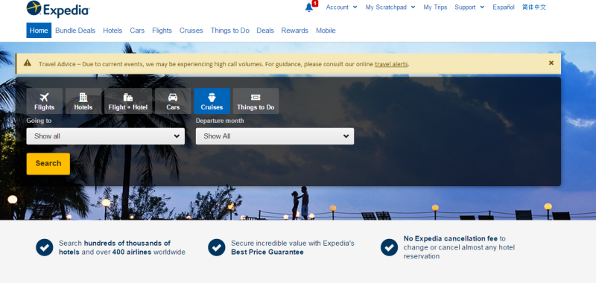Expand the Support dropdown
The image size is (596, 283).
(469, 7)
